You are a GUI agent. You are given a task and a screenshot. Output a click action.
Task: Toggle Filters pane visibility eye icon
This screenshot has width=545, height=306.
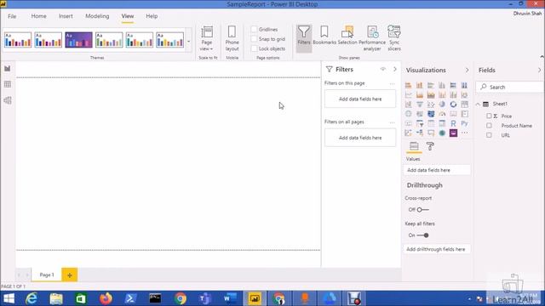[x=383, y=69]
